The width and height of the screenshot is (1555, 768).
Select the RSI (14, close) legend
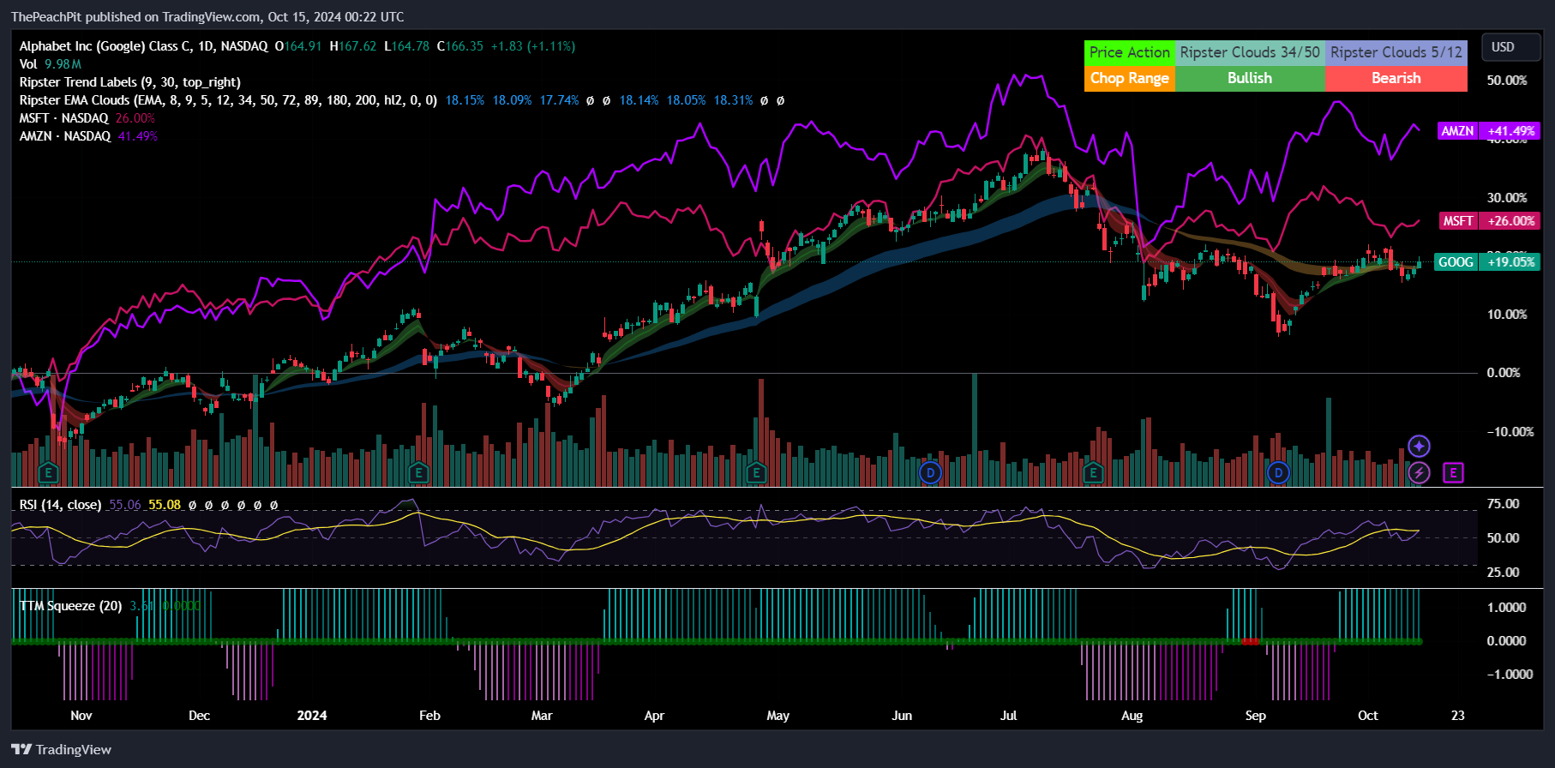[x=60, y=505]
